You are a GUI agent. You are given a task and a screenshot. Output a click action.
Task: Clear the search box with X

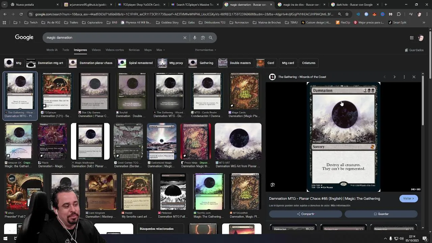point(185,38)
